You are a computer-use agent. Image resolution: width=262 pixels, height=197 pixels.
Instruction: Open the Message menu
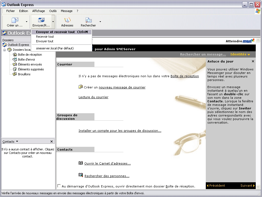click(x=67, y=11)
